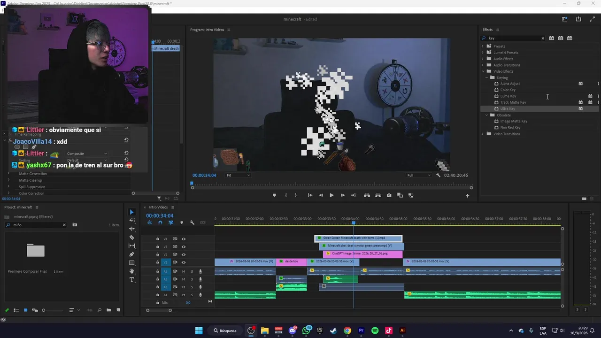Select Track Matte Key effect
The height and width of the screenshot is (338, 601).
click(x=513, y=102)
